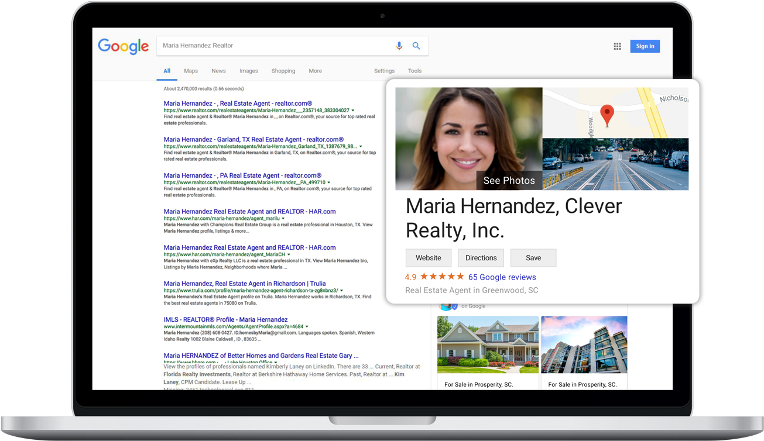This screenshot has height=441, width=764.
Task: Open the Tools search options
Action: [414, 71]
